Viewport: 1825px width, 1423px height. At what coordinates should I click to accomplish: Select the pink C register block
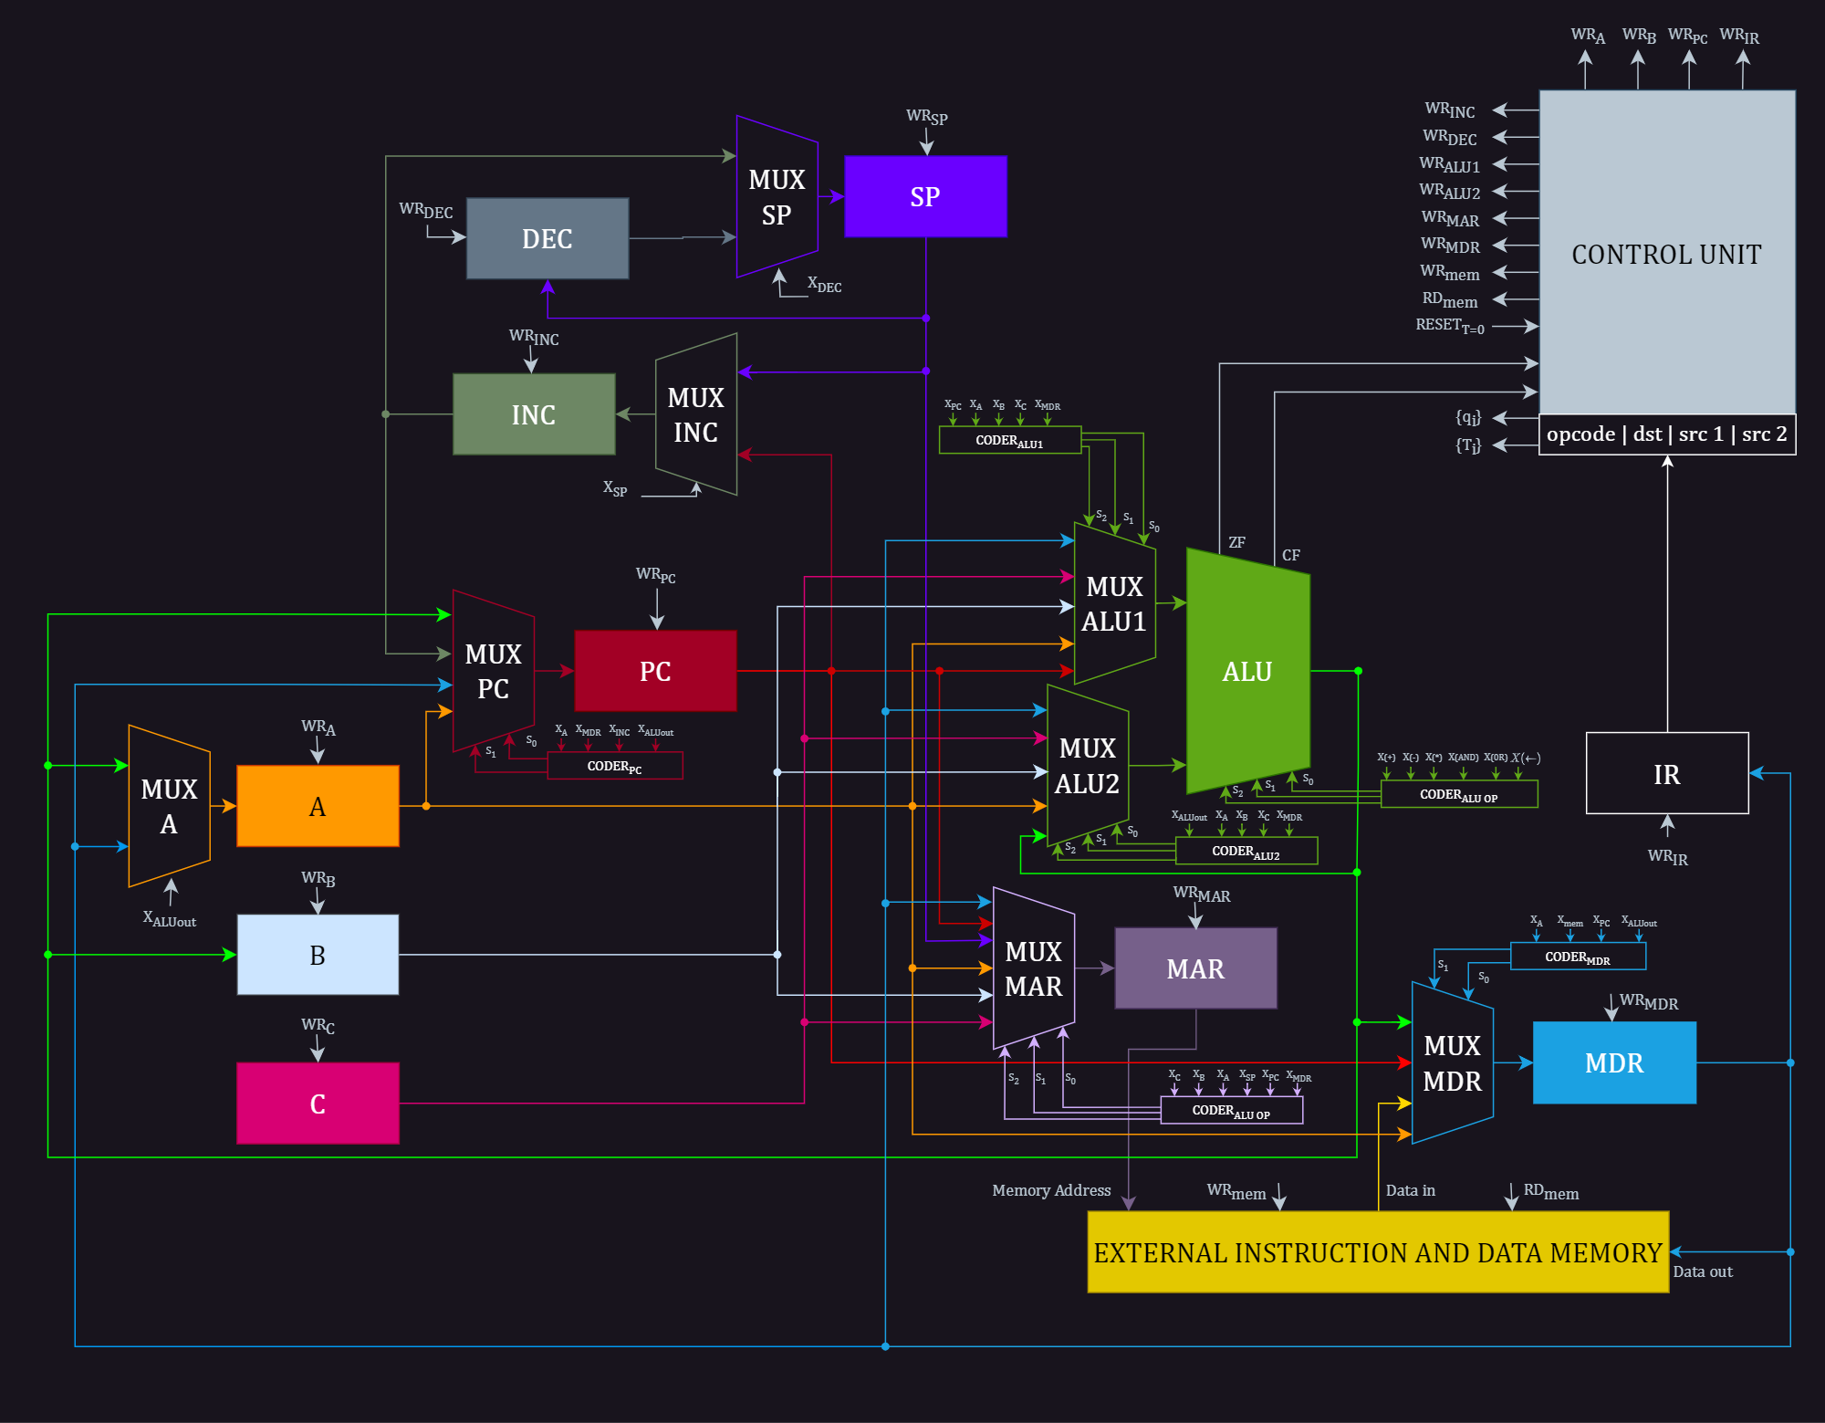click(318, 1103)
